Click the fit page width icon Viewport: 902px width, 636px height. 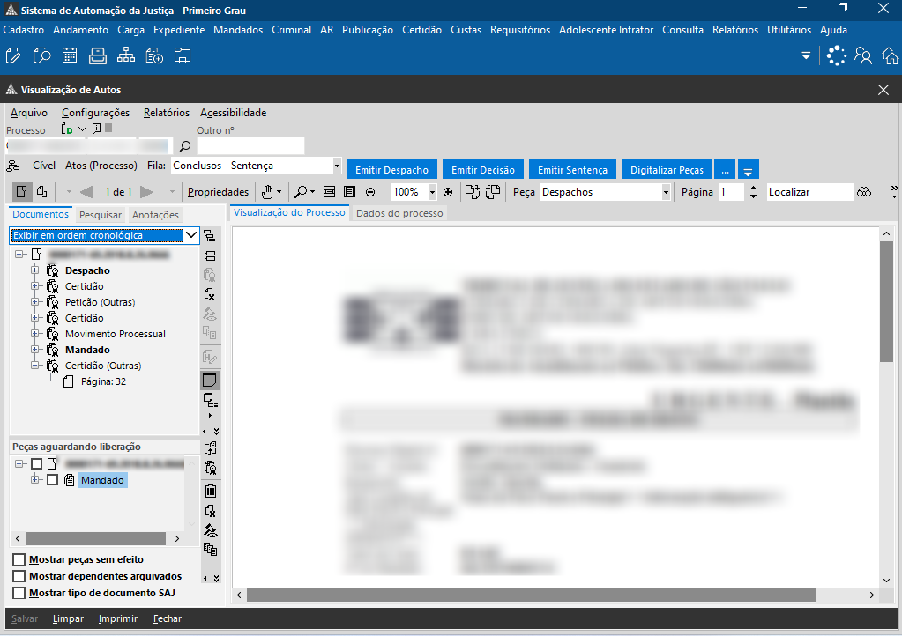(x=329, y=192)
